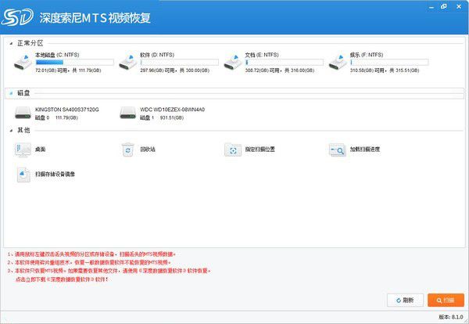Viewport: 469px width, 324px height.
Task: Restore down the application window
Action: point(444,6)
